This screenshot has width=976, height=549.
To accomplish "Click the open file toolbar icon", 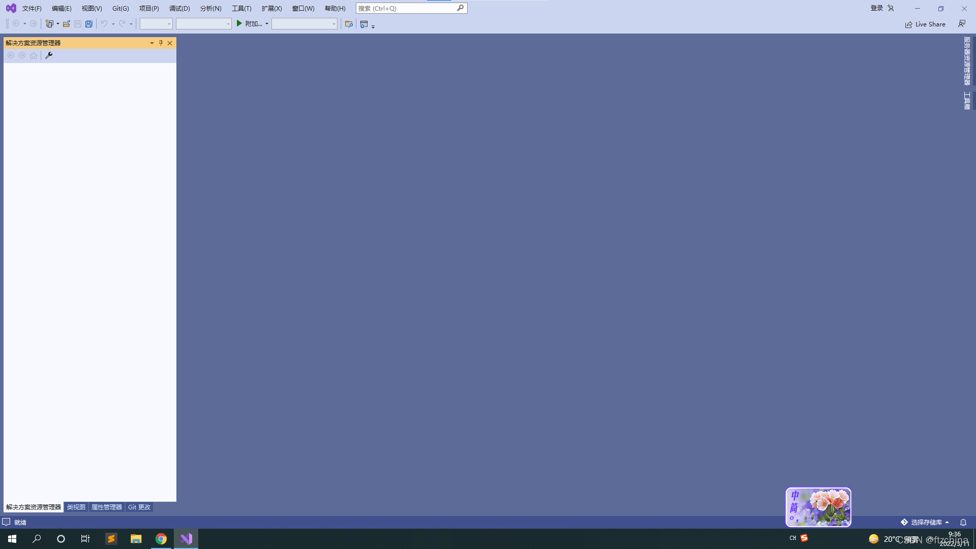I will pos(67,23).
